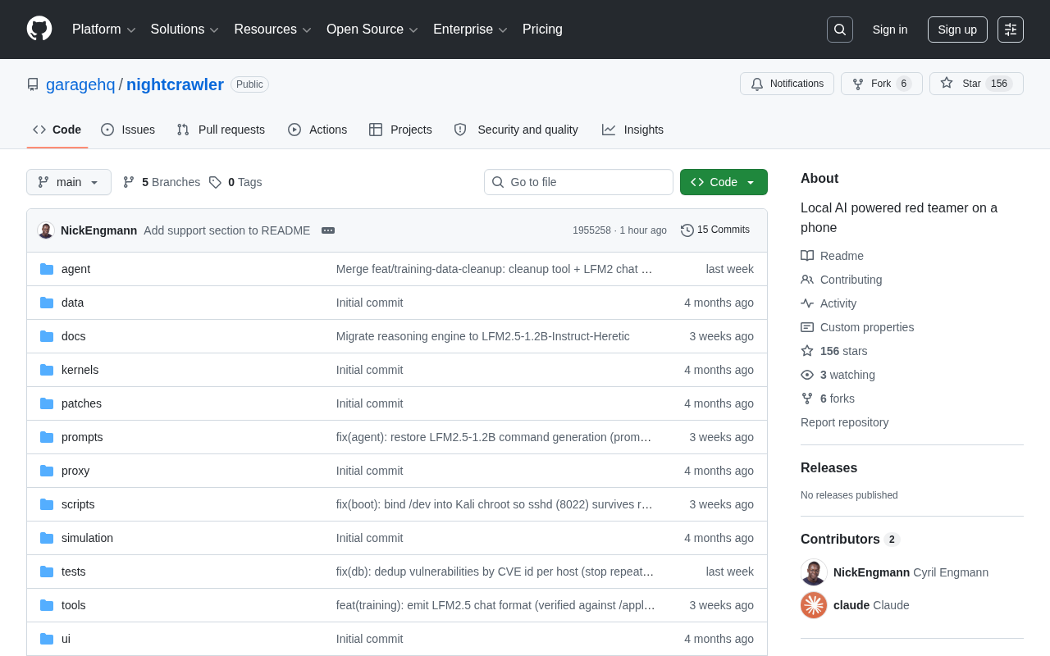
Task: Open the Projects tab
Action: pos(400,130)
